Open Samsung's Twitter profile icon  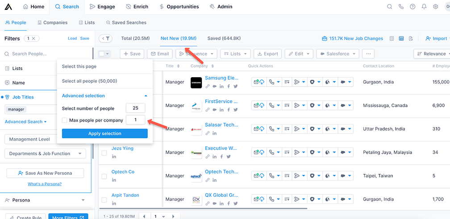[x=235, y=86]
